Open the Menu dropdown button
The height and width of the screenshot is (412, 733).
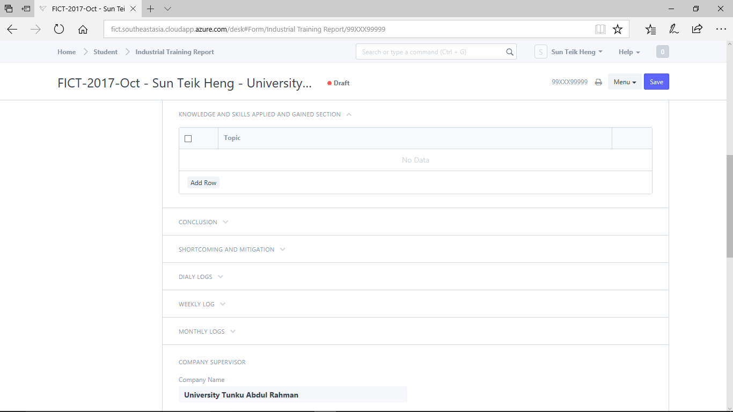click(x=625, y=82)
